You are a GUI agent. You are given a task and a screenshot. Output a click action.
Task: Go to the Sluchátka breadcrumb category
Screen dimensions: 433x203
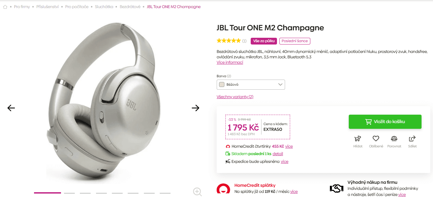(104, 6)
